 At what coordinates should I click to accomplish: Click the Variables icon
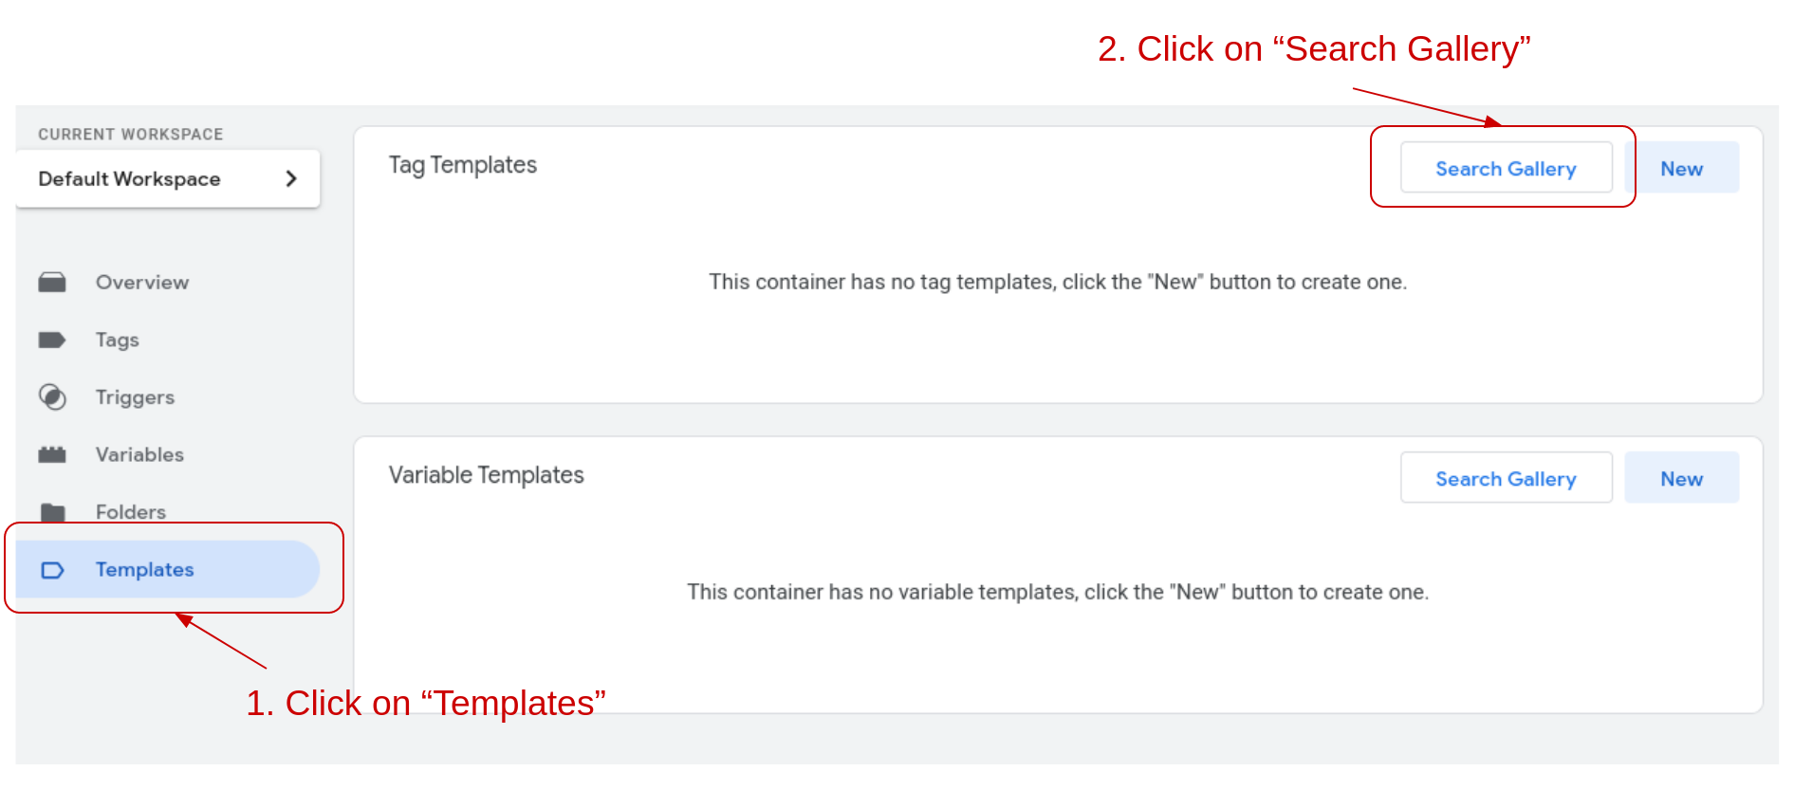[52, 454]
